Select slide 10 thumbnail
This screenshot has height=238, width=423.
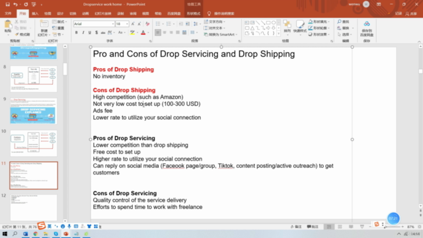coord(34,143)
